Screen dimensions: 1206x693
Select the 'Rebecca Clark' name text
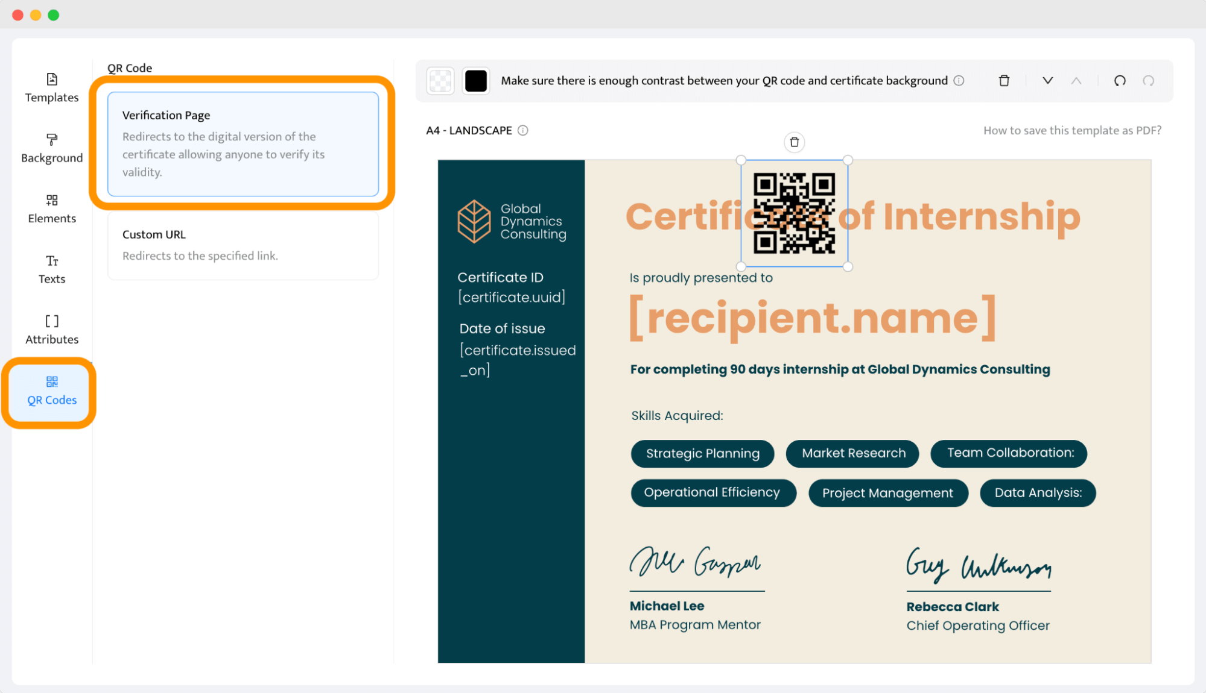coord(953,607)
